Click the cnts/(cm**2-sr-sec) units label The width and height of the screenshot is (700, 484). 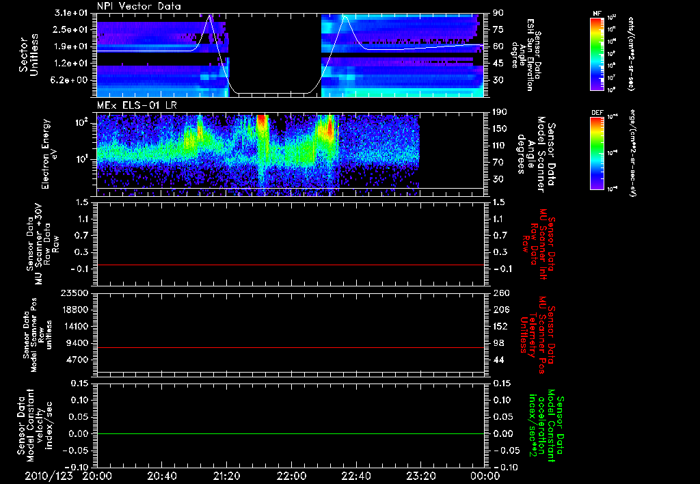[x=631, y=53]
